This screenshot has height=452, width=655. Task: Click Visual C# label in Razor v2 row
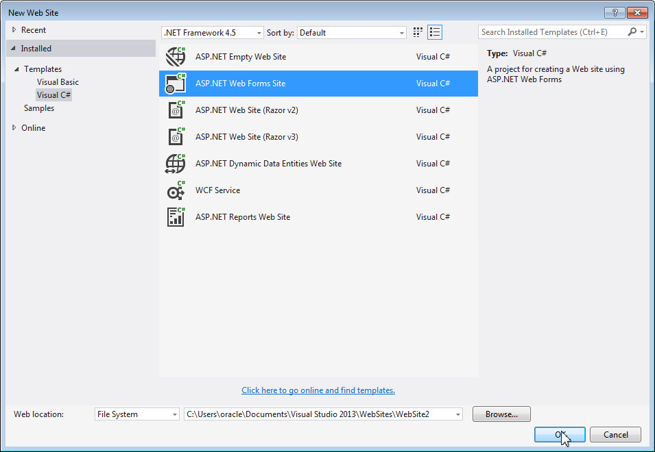point(433,110)
